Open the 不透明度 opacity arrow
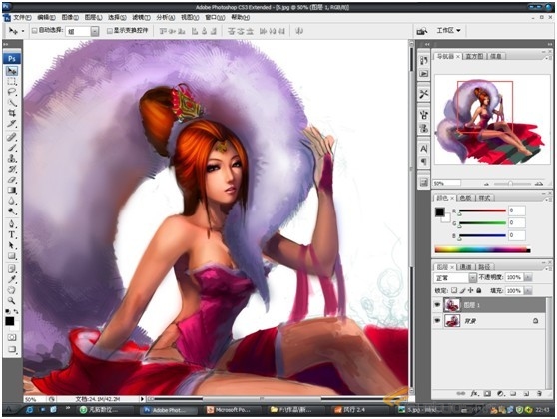Viewport: 557px width, 419px height. pyautogui.click(x=528, y=277)
